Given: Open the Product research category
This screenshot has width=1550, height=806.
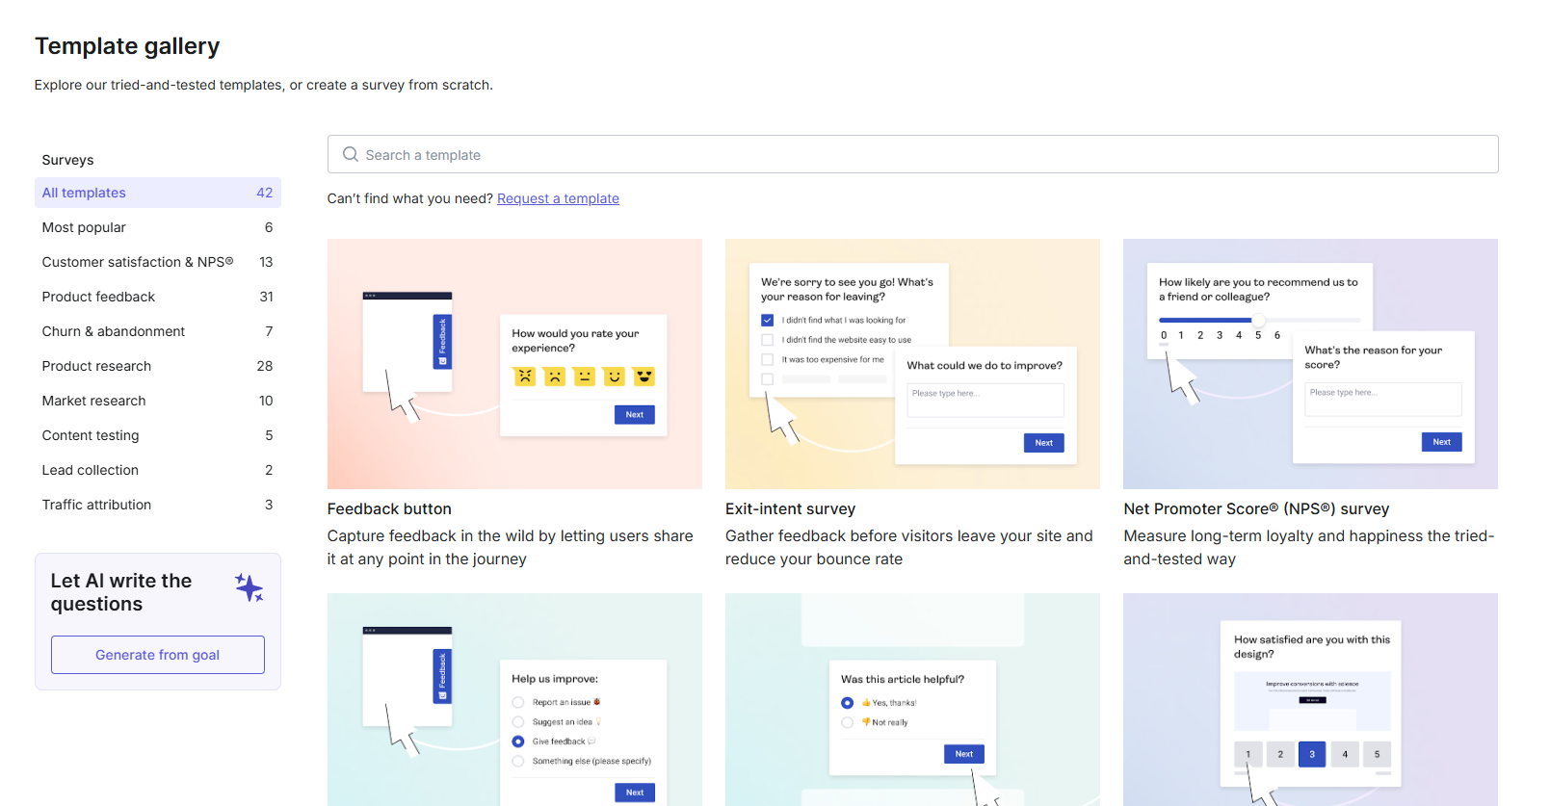Looking at the screenshot, I should 158,366.
